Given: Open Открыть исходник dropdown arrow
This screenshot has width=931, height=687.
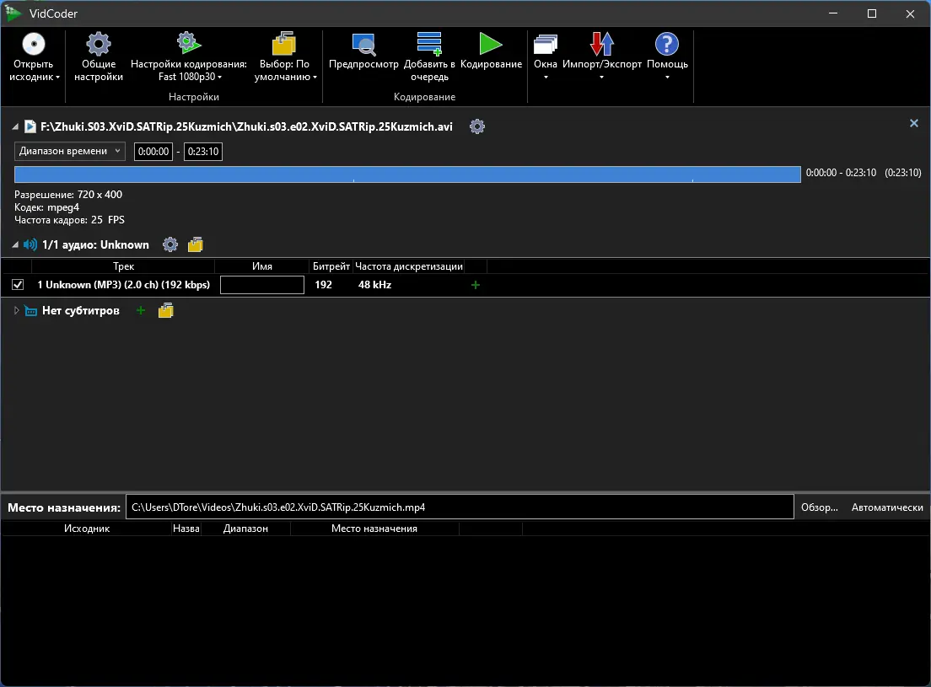Looking at the screenshot, I should click(x=57, y=78).
